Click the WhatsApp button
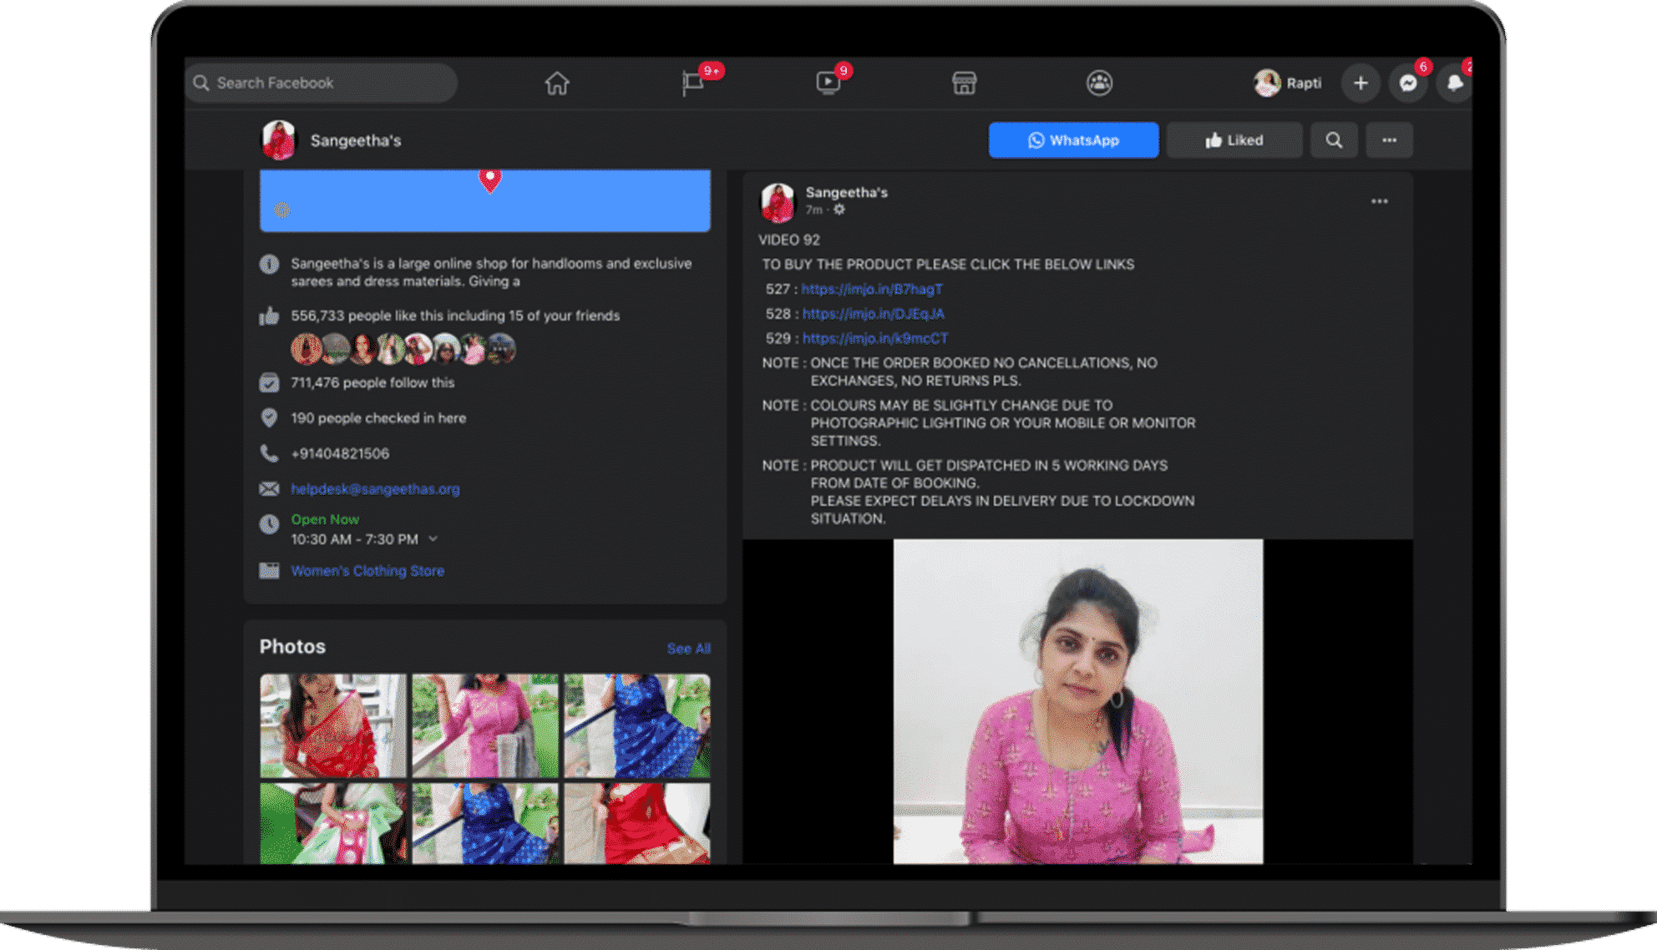 (x=1073, y=140)
